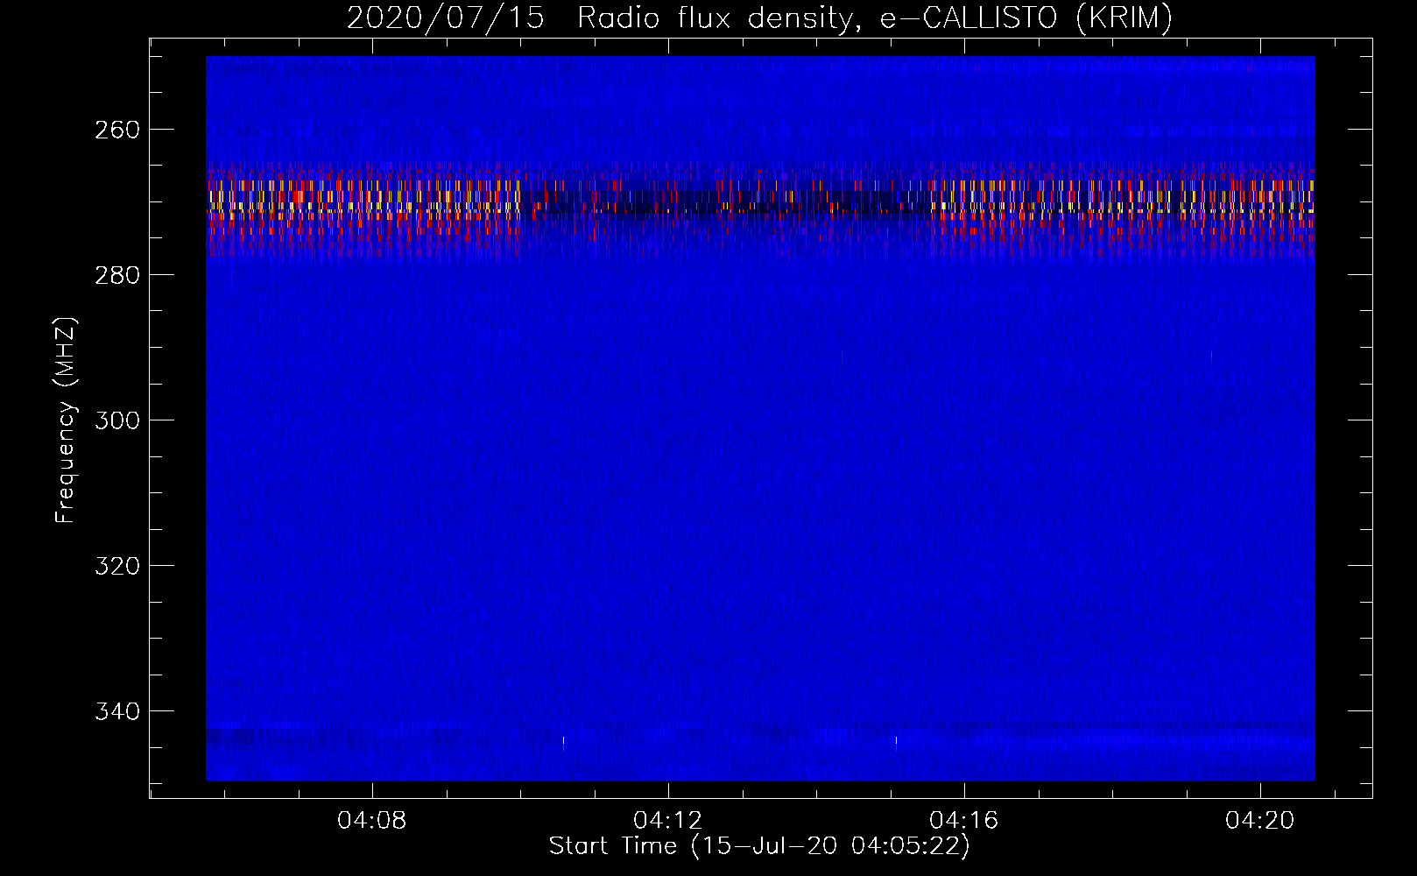Image resolution: width=1417 pixels, height=876 pixels.
Task: Click the 04:16 time tick label
Action: click(964, 821)
